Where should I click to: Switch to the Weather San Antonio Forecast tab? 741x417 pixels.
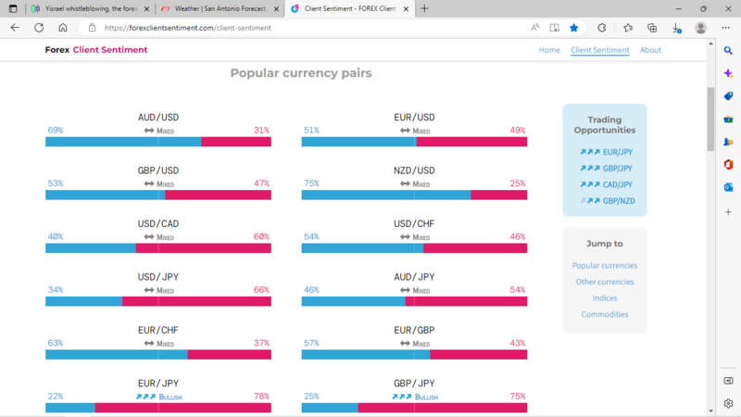click(214, 8)
